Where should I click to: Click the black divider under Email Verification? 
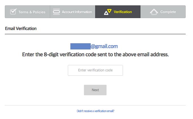pyautogui.click(x=95, y=34)
